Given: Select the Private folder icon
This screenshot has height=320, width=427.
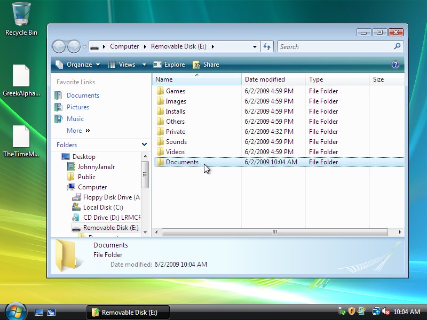Looking at the screenshot, I should coord(160,132).
